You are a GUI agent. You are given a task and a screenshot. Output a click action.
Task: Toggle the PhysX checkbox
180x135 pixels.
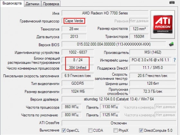115,130
